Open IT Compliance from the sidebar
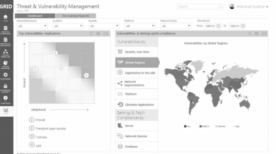 (6, 99)
